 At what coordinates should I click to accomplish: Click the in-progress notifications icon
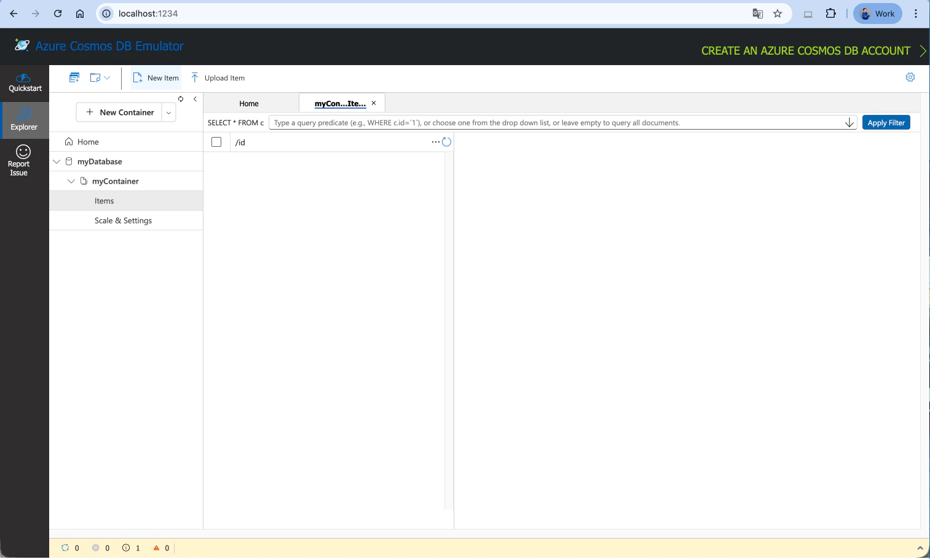pyautogui.click(x=65, y=548)
